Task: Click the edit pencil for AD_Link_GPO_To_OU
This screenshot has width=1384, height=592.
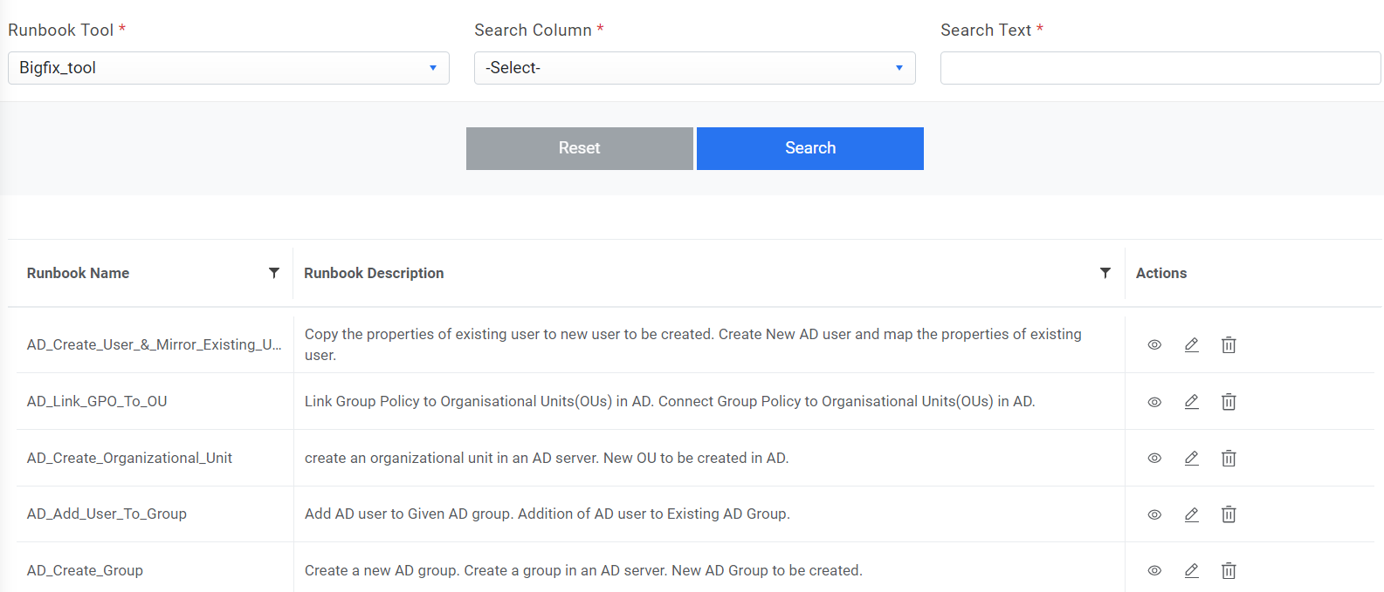Action: 1191,402
